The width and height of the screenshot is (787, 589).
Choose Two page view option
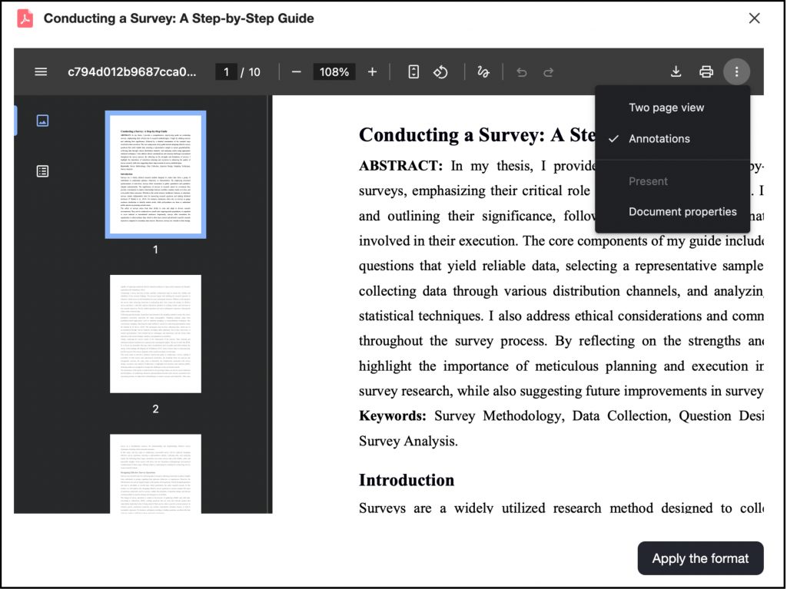[x=672, y=108]
